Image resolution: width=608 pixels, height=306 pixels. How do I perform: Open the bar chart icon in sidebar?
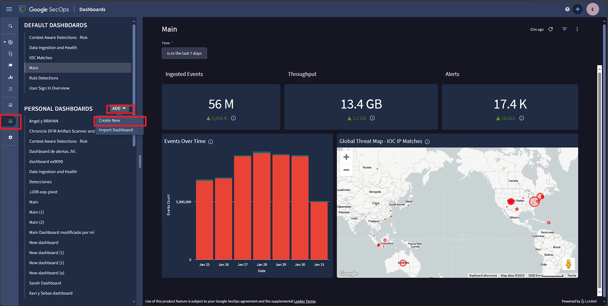tap(10, 77)
